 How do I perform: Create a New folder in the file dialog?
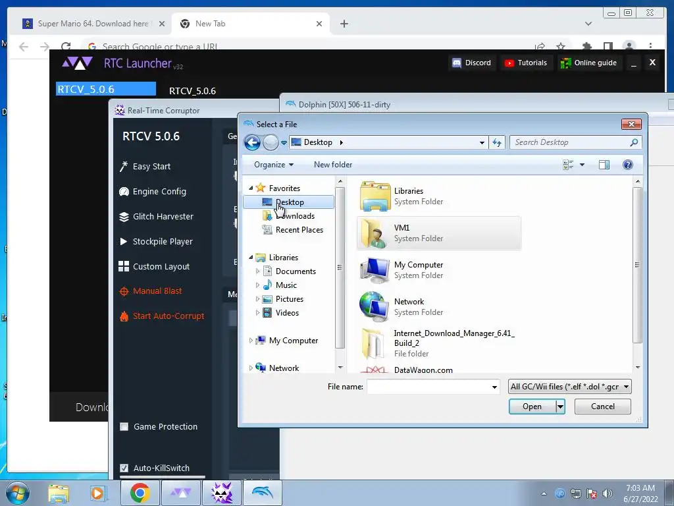click(x=332, y=165)
